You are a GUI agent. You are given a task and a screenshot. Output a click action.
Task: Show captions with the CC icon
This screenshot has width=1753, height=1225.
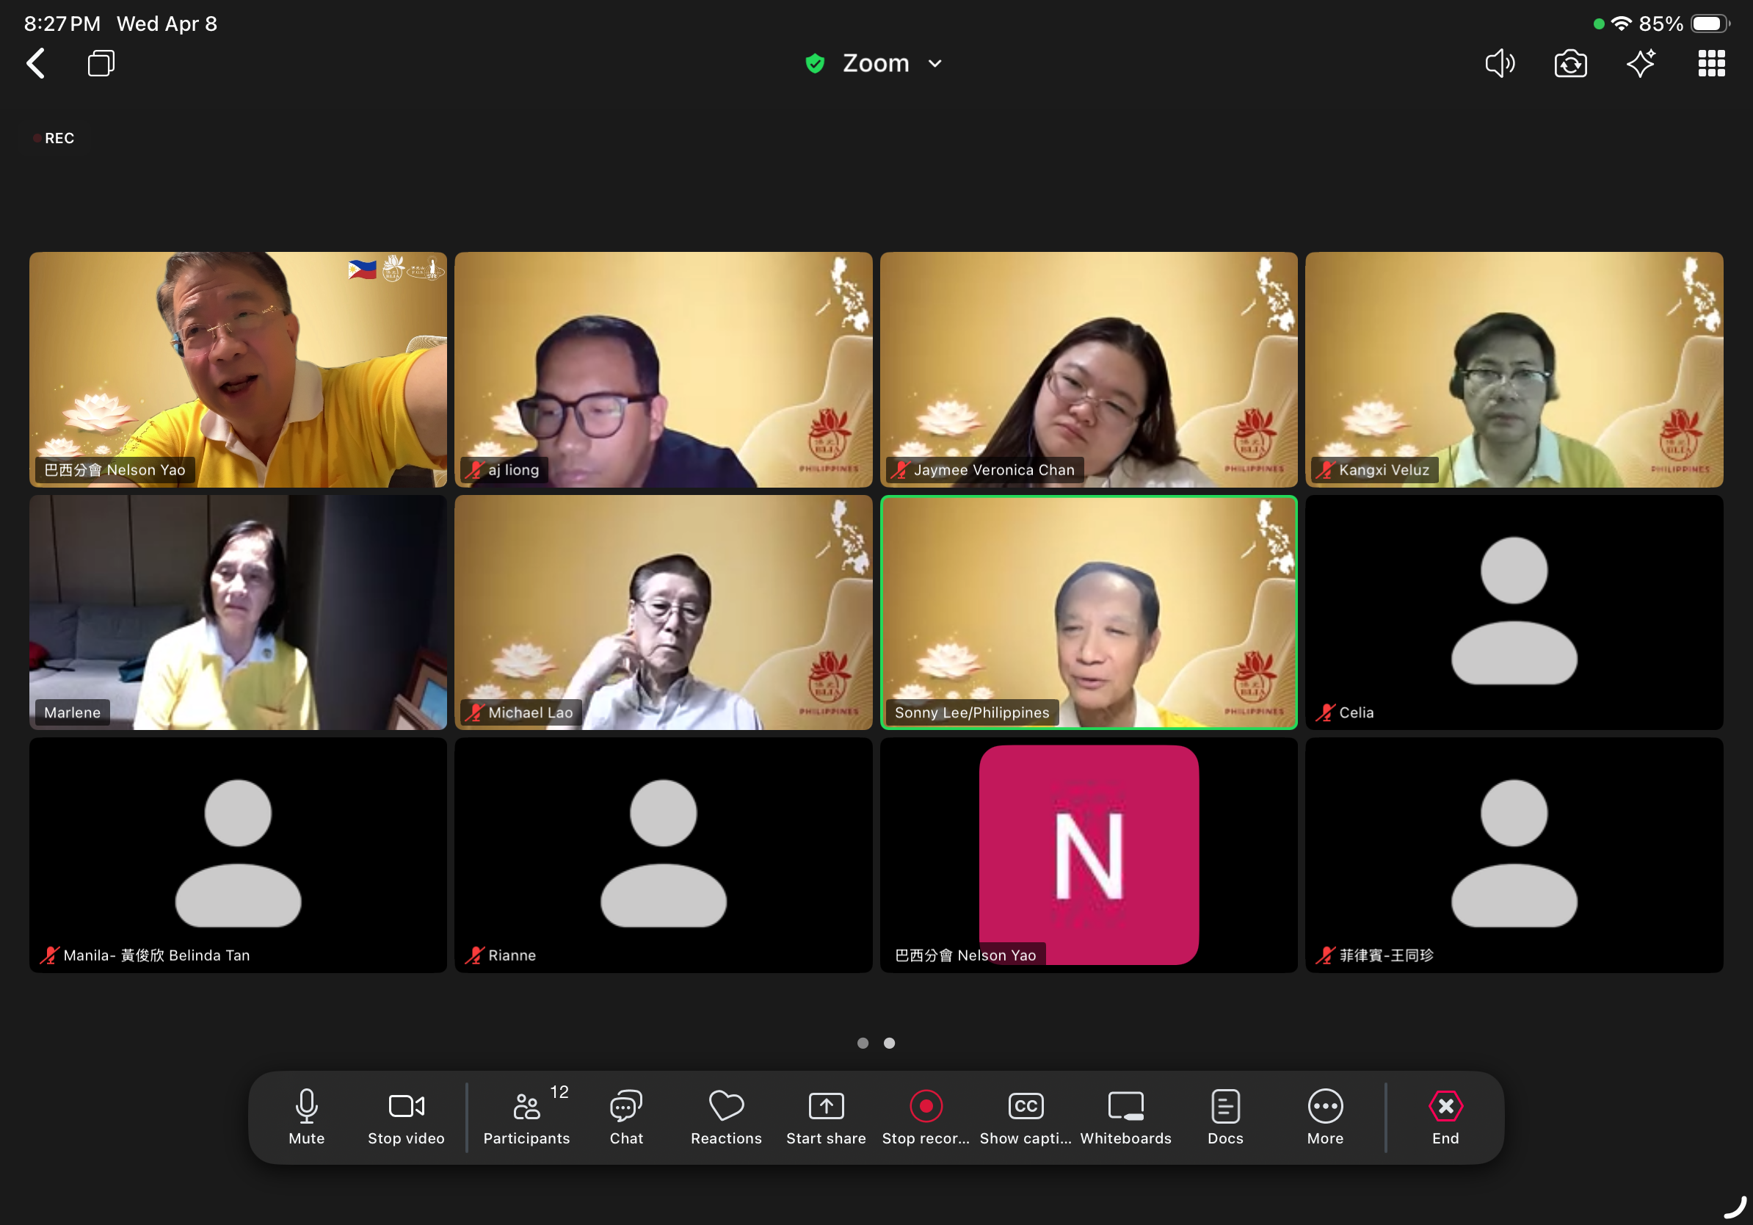pos(1026,1116)
